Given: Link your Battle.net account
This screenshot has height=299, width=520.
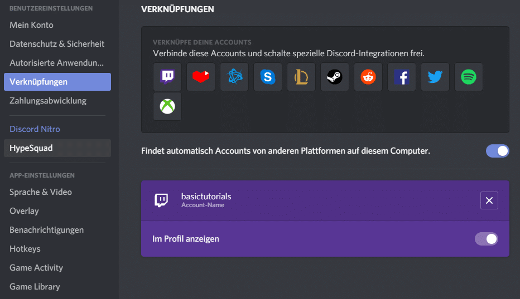Looking at the screenshot, I should pos(234,77).
